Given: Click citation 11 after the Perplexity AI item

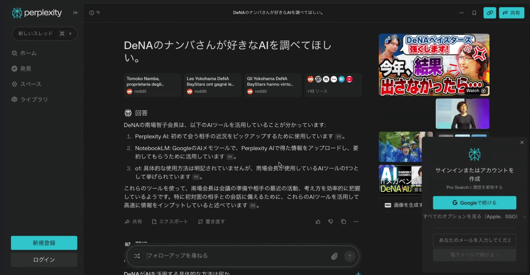Looking at the screenshot, I should (x=338, y=136).
